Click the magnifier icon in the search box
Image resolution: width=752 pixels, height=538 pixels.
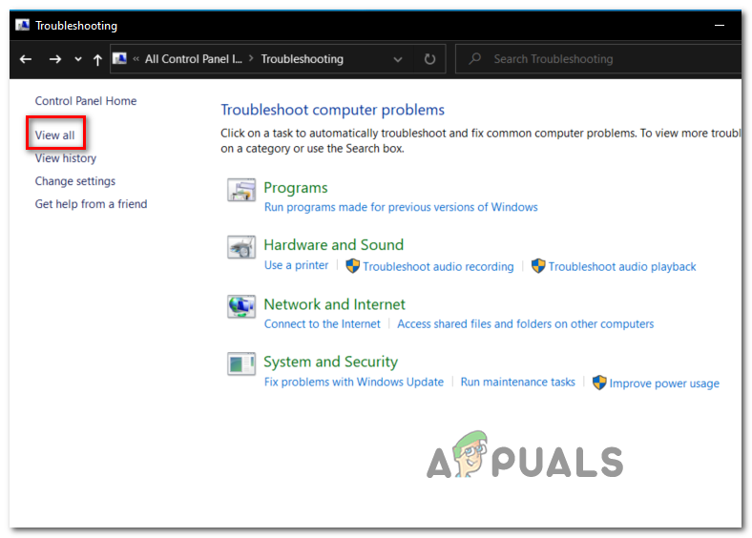point(474,59)
